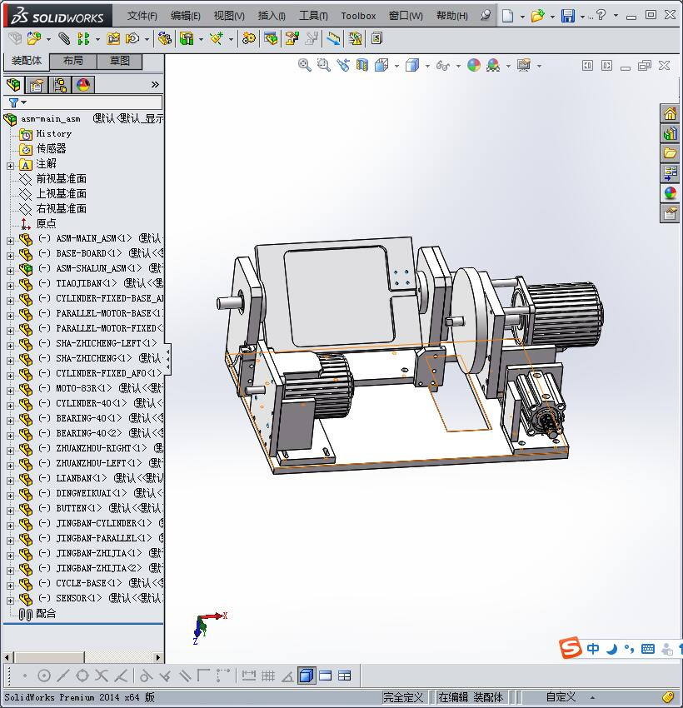Image resolution: width=683 pixels, height=708 pixels.
Task: Expand hidden manager tabs chevron
Action: [x=155, y=84]
